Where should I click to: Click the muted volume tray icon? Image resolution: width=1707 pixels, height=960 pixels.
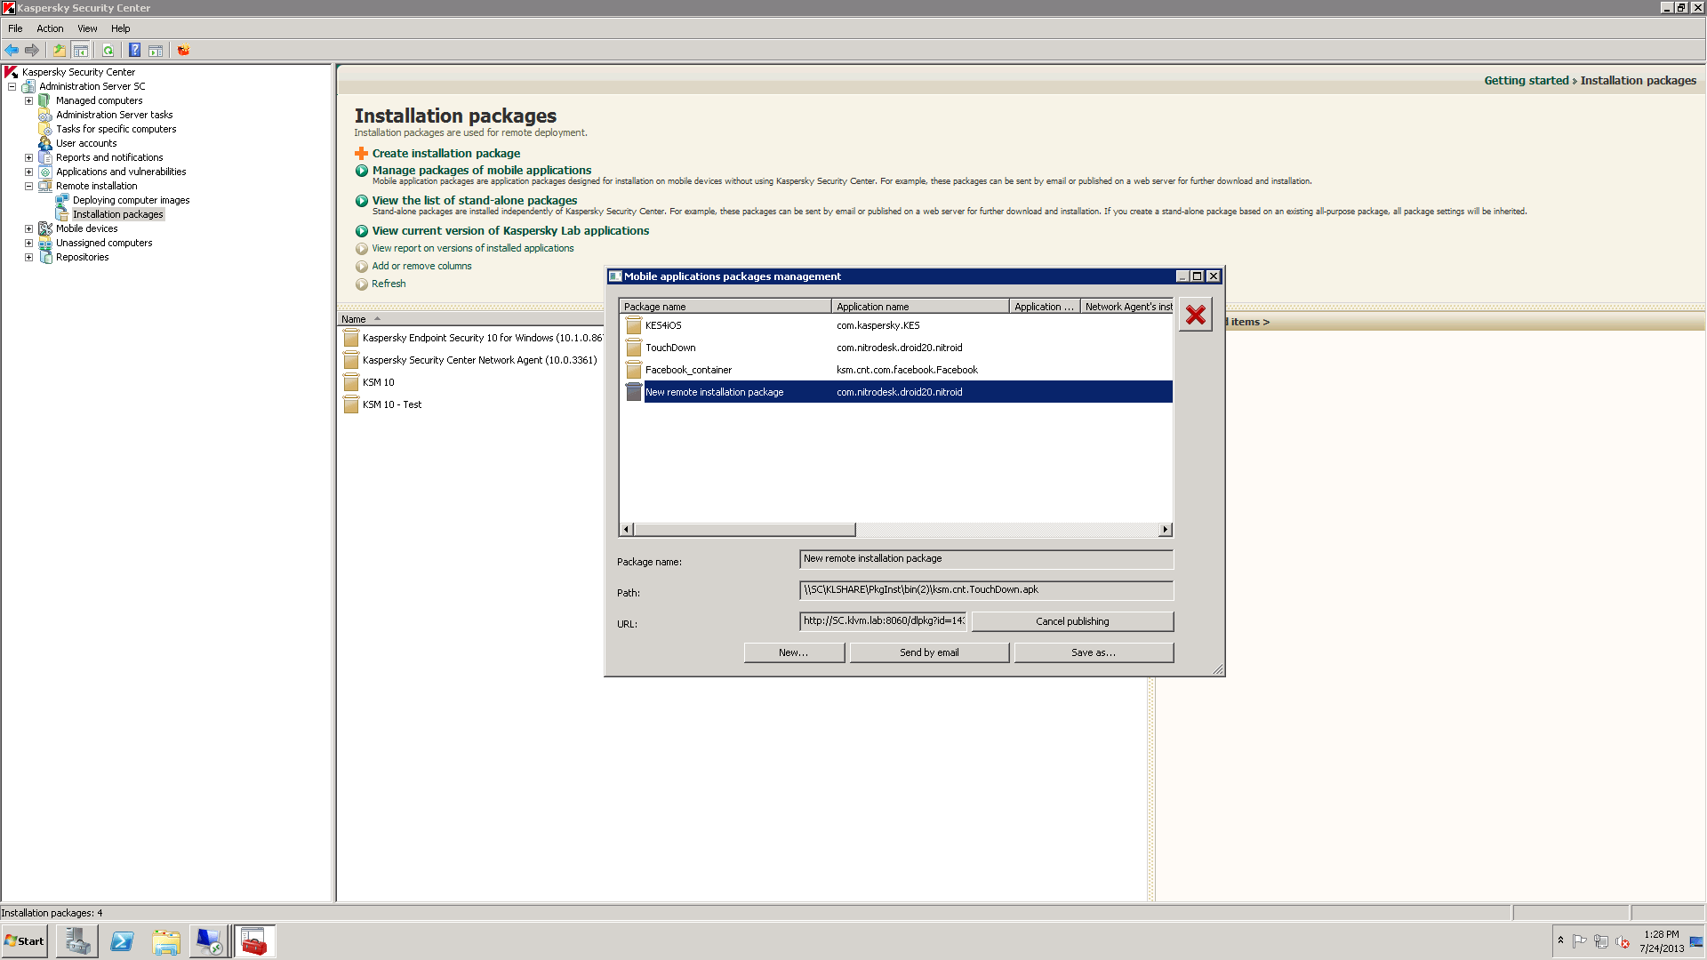(x=1623, y=941)
